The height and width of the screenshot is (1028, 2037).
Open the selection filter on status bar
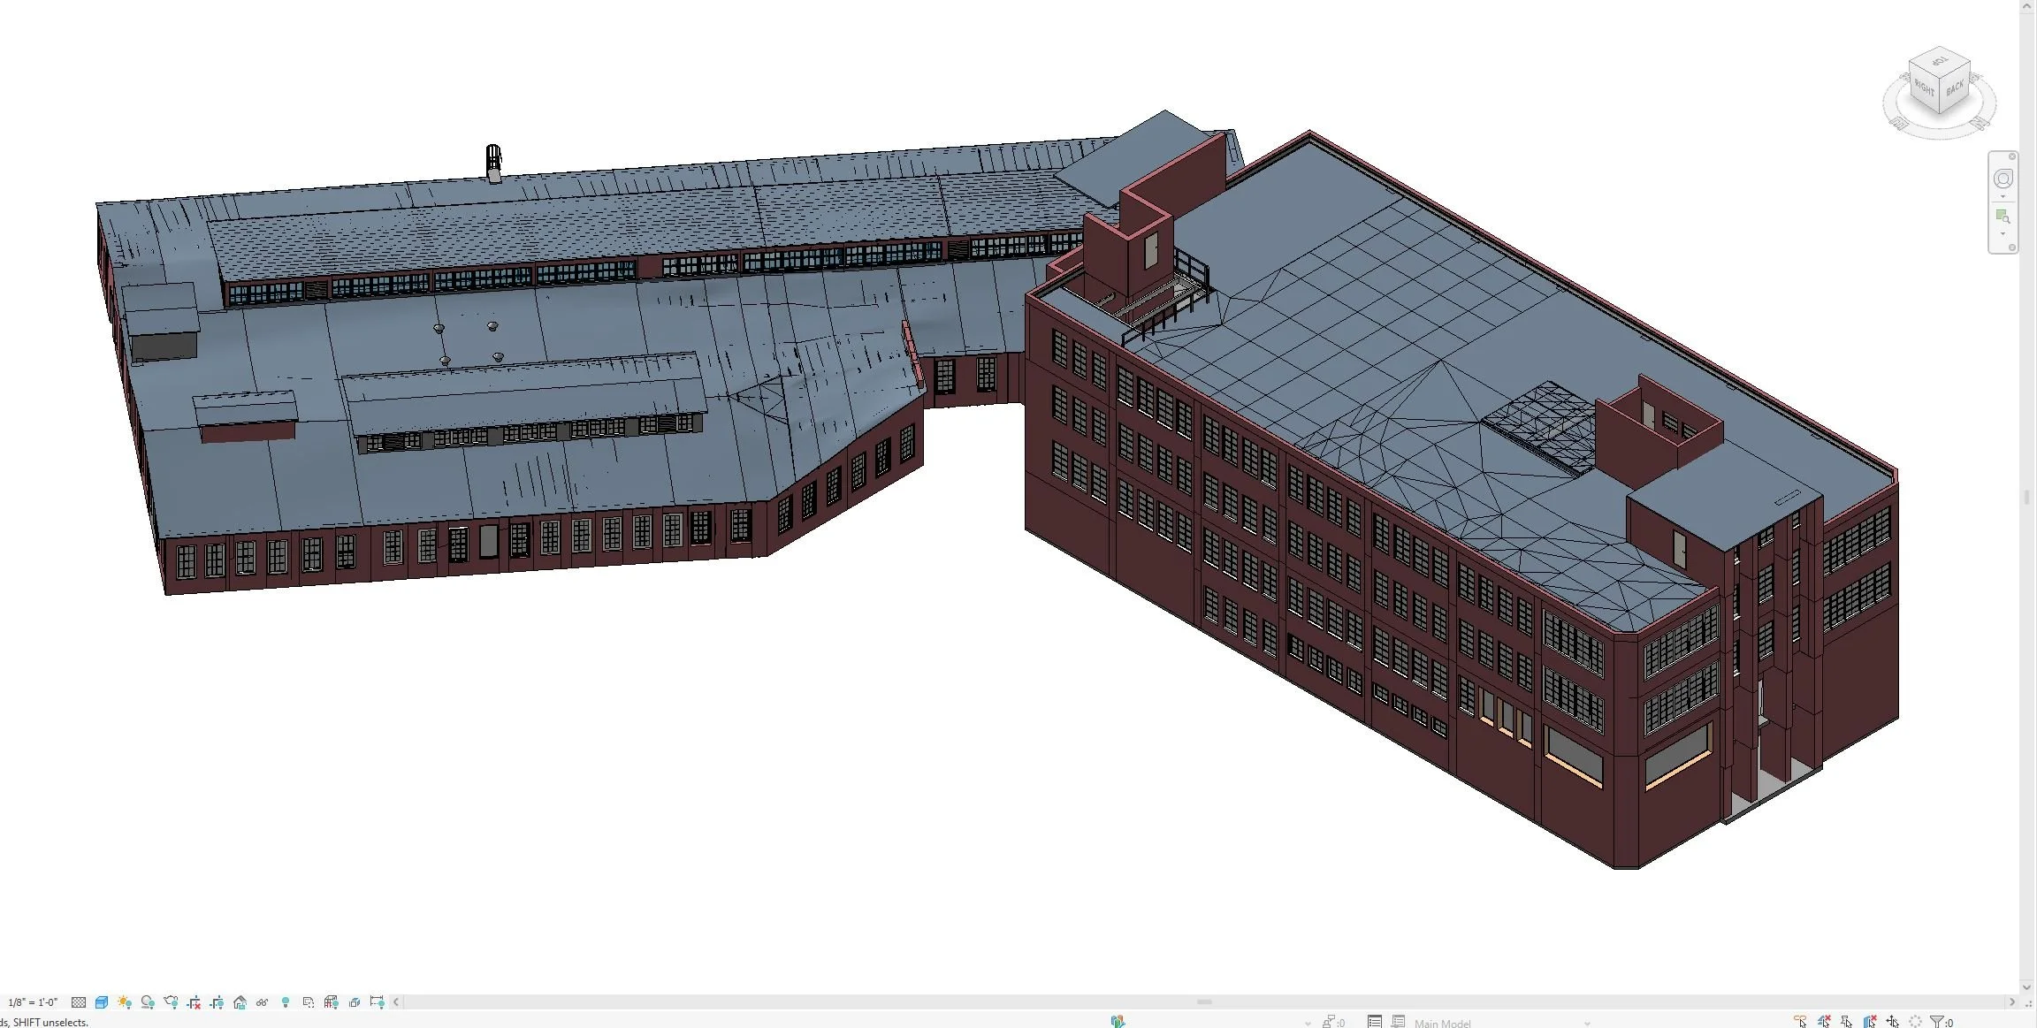(x=1937, y=1021)
